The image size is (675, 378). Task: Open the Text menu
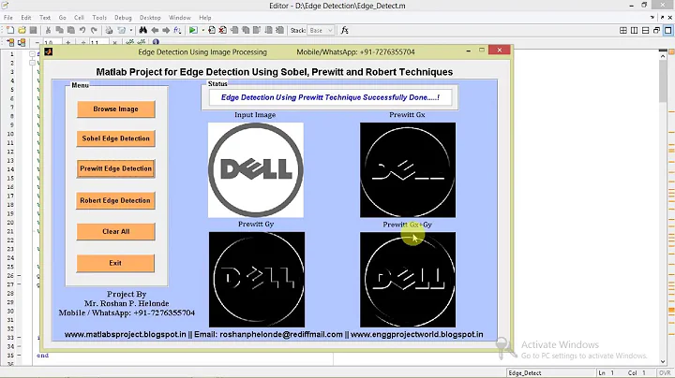45,18
